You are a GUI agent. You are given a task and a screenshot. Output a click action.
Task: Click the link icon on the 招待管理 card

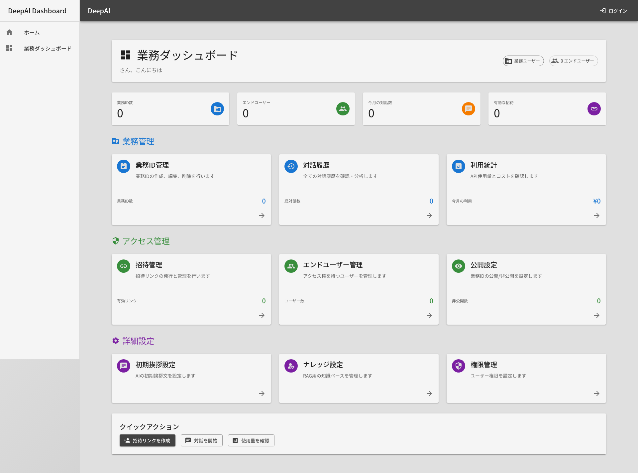click(124, 266)
